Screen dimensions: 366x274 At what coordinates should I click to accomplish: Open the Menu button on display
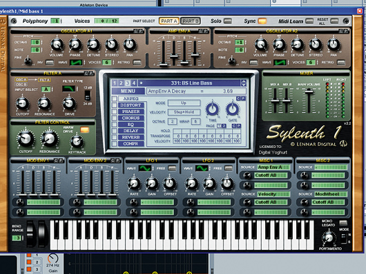coord(128,91)
